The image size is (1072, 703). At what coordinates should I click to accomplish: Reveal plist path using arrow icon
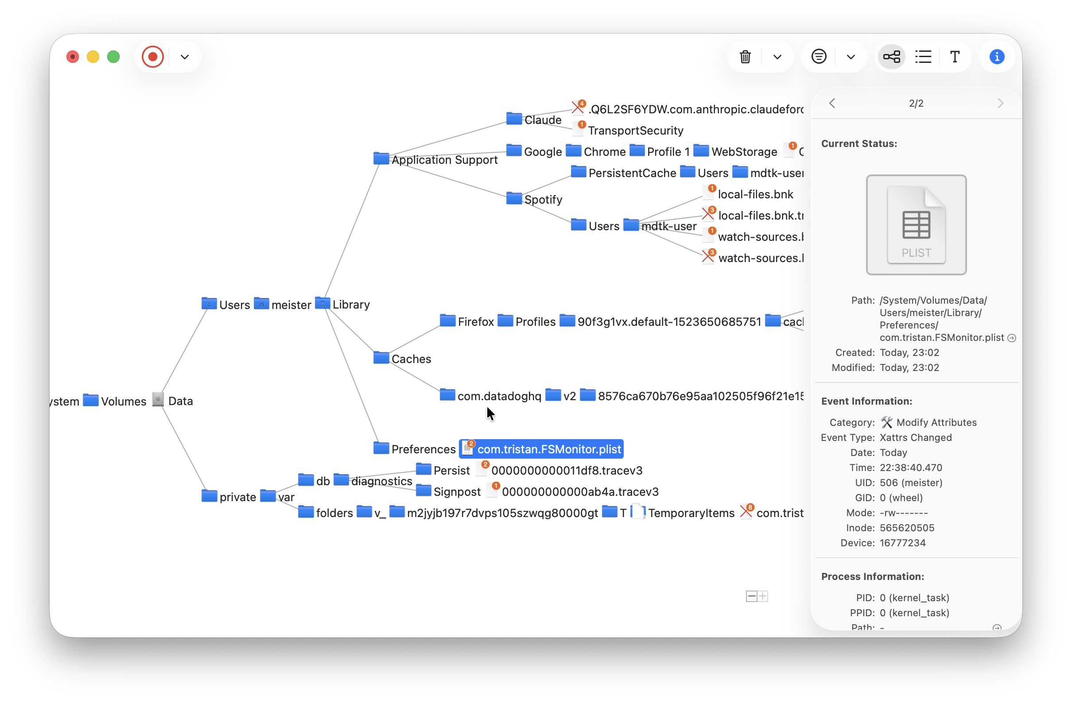1012,338
